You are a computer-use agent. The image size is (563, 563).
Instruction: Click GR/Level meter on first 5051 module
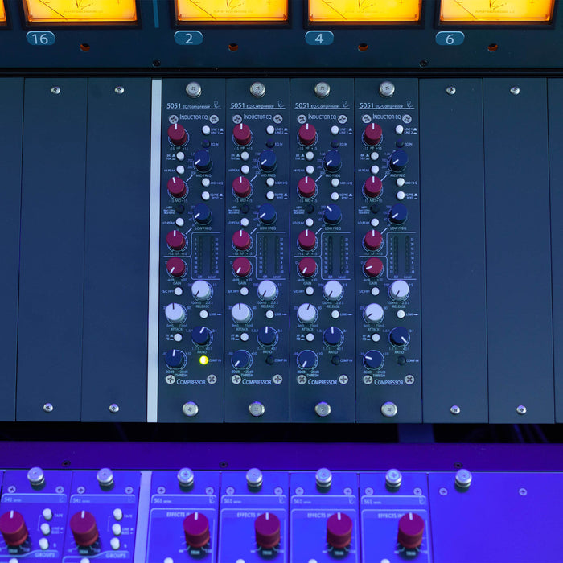click(x=206, y=257)
